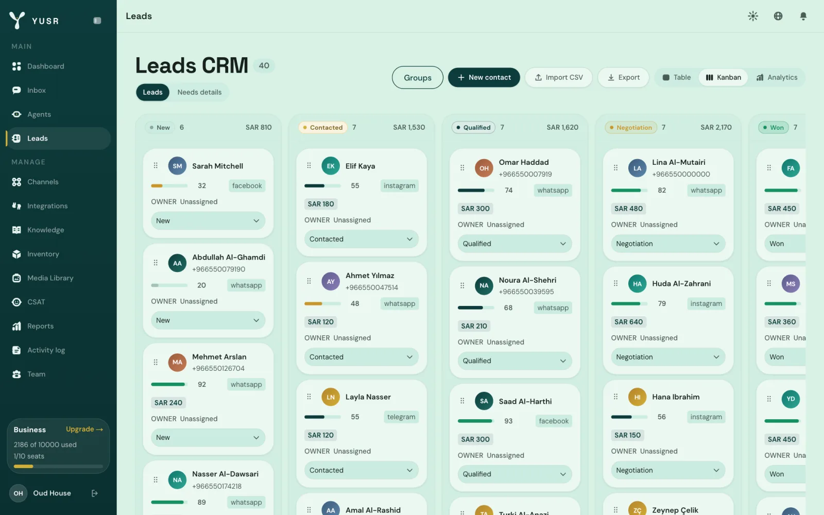The width and height of the screenshot is (824, 515).
Task: Switch to Analytics view
Action: pos(777,77)
